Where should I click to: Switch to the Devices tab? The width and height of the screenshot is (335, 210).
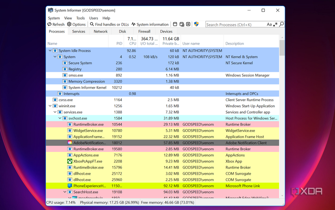click(x=166, y=31)
